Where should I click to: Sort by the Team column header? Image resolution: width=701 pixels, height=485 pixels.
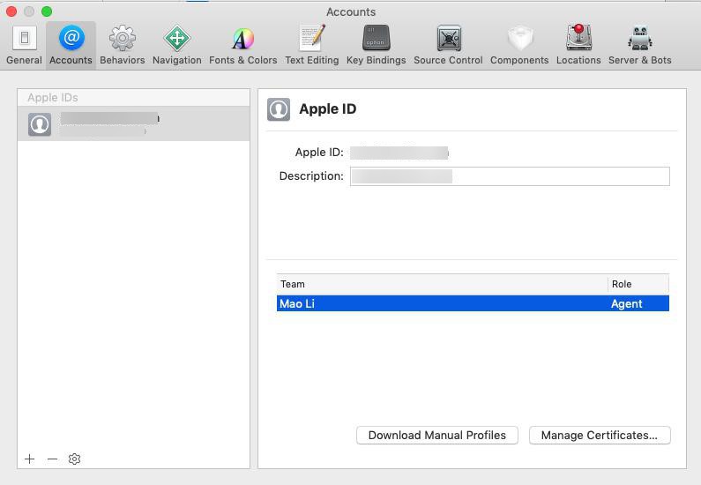(442, 284)
